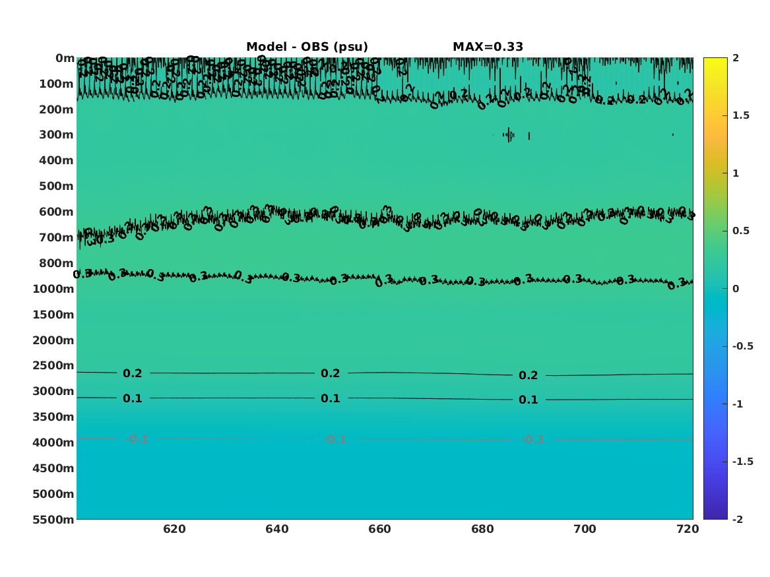Click the colorbar label '2' at the yellow end

click(x=736, y=58)
